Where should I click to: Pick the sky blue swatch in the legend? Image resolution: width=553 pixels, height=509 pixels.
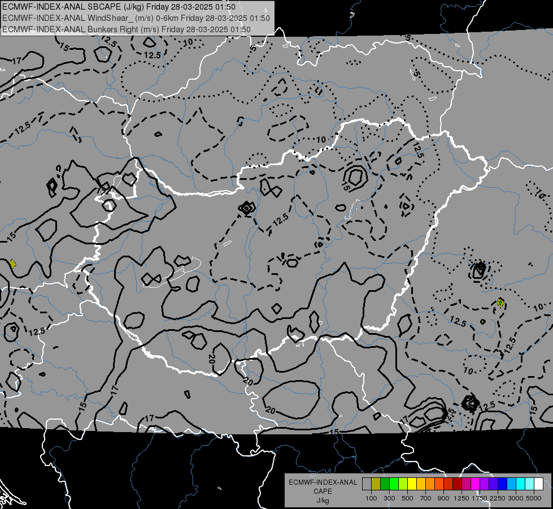coord(511,484)
